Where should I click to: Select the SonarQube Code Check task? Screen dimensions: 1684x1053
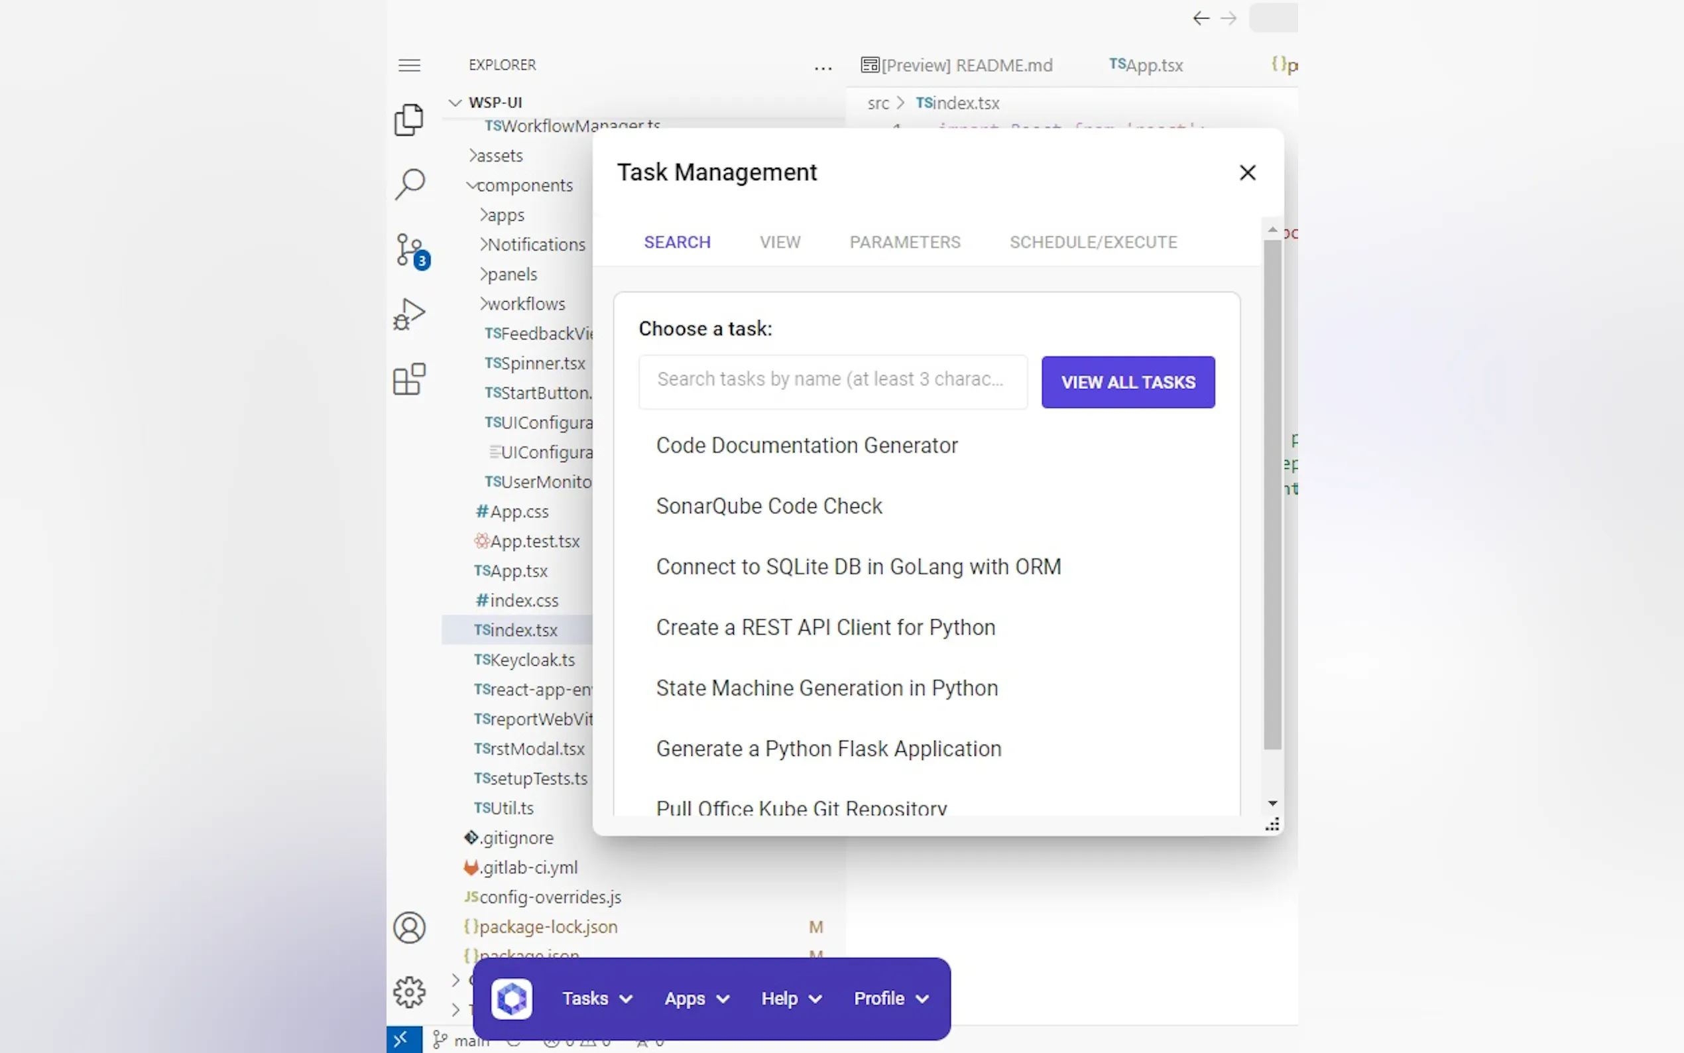tap(768, 507)
